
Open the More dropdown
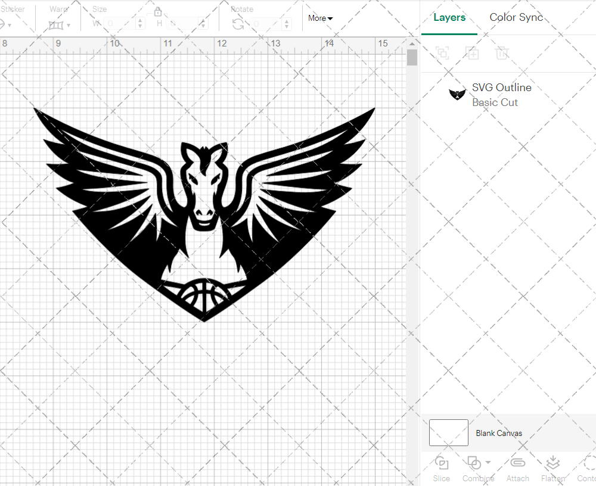click(x=320, y=18)
